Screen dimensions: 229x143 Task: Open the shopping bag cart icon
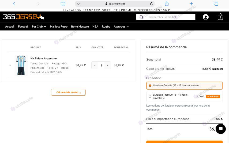click(220, 17)
